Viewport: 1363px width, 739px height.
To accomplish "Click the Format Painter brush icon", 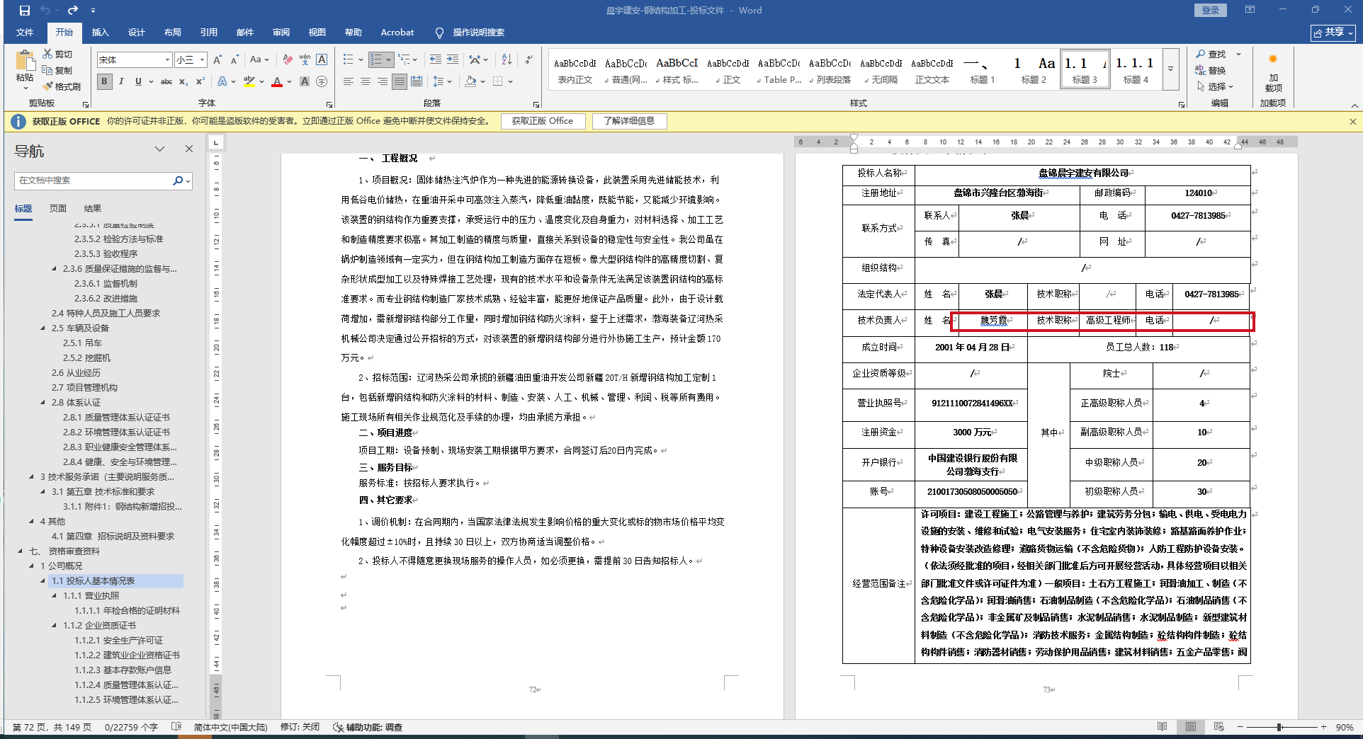I will (x=62, y=86).
